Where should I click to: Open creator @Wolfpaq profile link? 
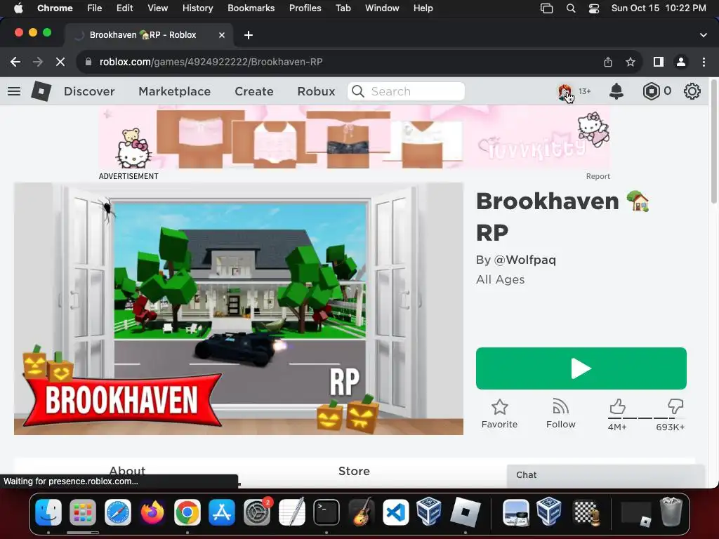(x=525, y=260)
